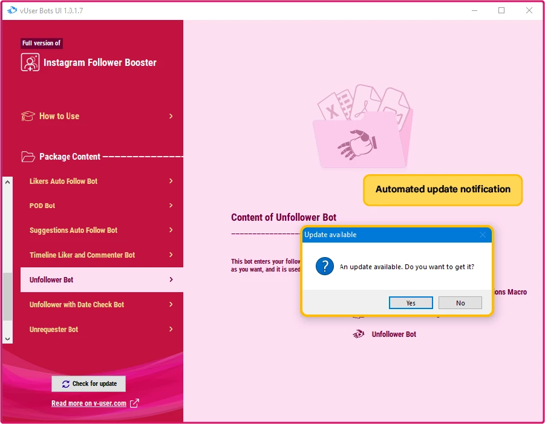Select Unfollower with Date Check Bot
545x424 pixels.
pos(102,304)
